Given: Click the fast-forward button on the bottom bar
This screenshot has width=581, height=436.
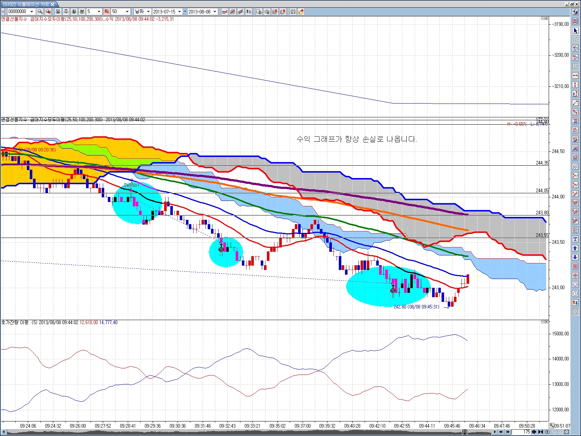Looking at the screenshot, I should click(x=508, y=432).
